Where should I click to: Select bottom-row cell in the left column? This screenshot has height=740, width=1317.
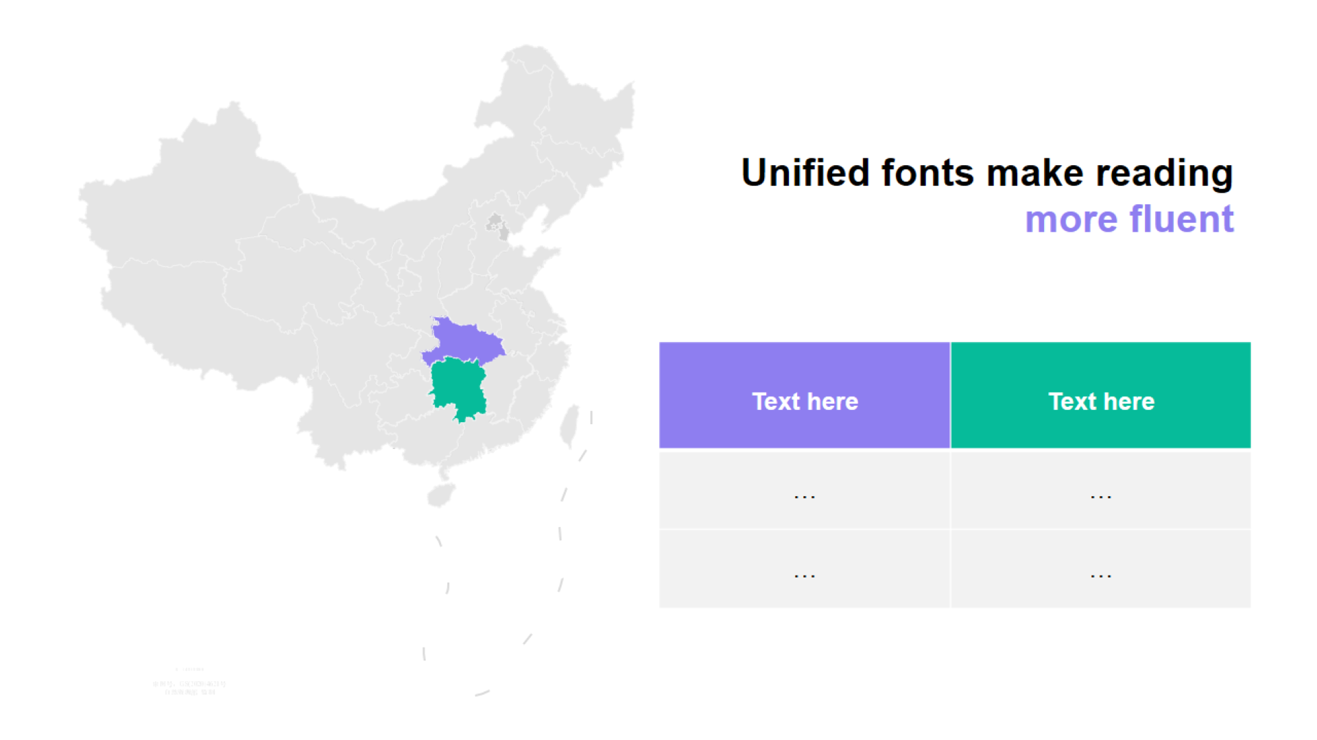[804, 569]
